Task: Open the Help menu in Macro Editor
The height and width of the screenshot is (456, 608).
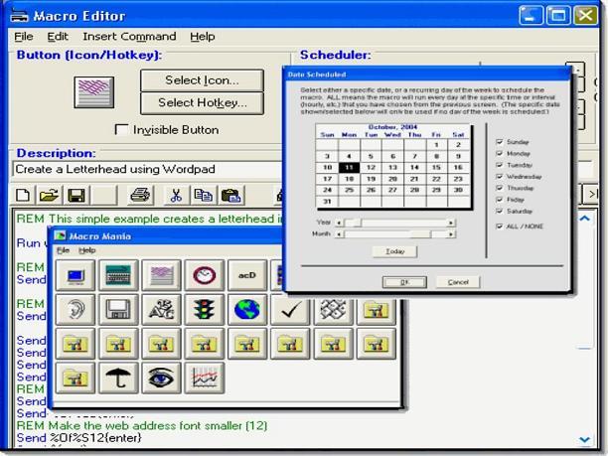Action: pyautogui.click(x=202, y=37)
